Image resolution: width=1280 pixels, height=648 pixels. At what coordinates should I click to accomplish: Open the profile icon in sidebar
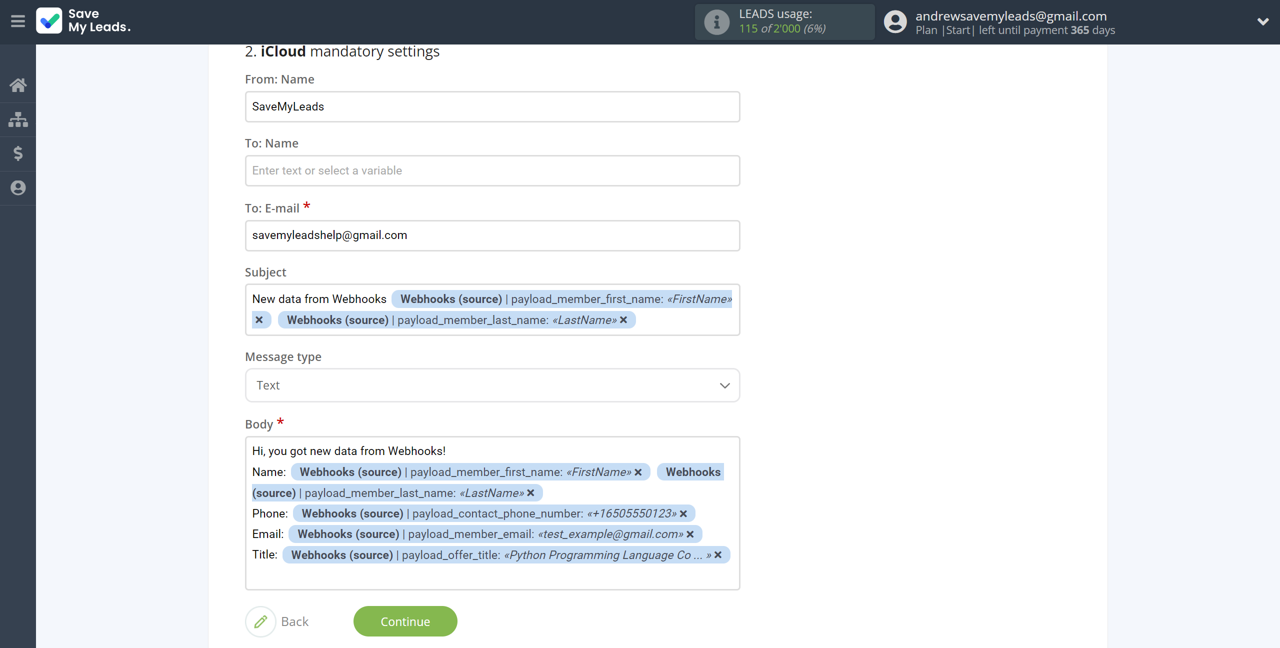point(18,188)
